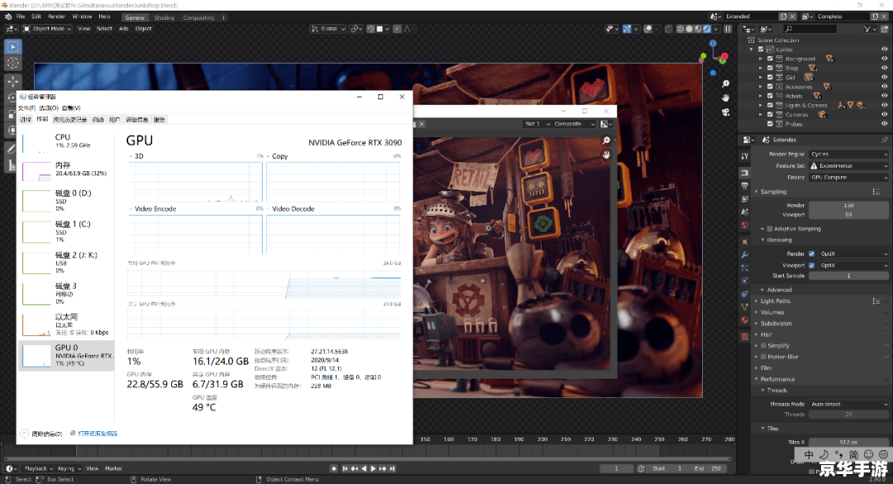893x484 pixels.
Task: Adjust the Viewport samples 50 field
Action: [848, 215]
